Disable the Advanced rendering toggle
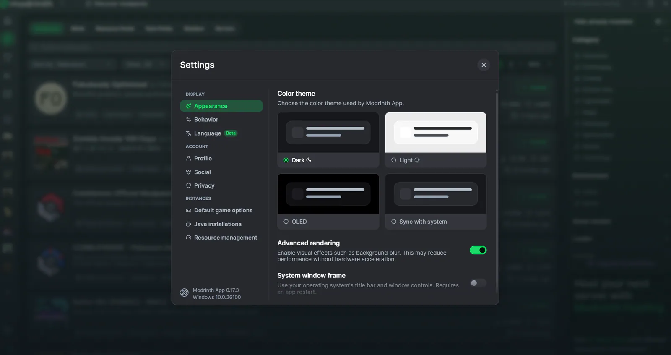The width and height of the screenshot is (671, 355). pyautogui.click(x=478, y=250)
